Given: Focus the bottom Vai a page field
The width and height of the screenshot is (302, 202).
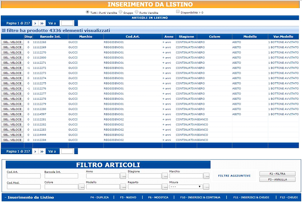Looking at the screenshot, I should (67, 151).
